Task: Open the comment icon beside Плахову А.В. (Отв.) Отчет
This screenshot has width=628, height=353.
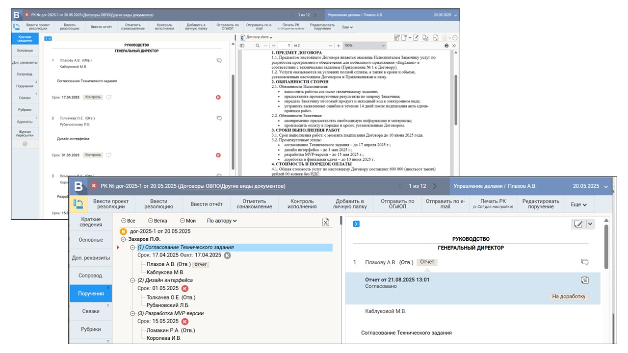Action: (x=584, y=262)
